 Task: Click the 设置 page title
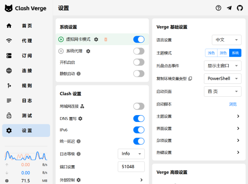click(x=63, y=8)
